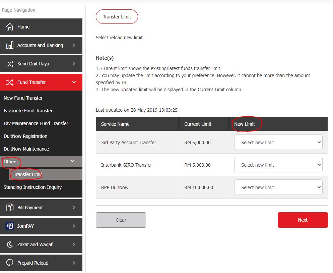
Task: Click the Accounts and Banking bar chart icon
Action: [x=10, y=45]
